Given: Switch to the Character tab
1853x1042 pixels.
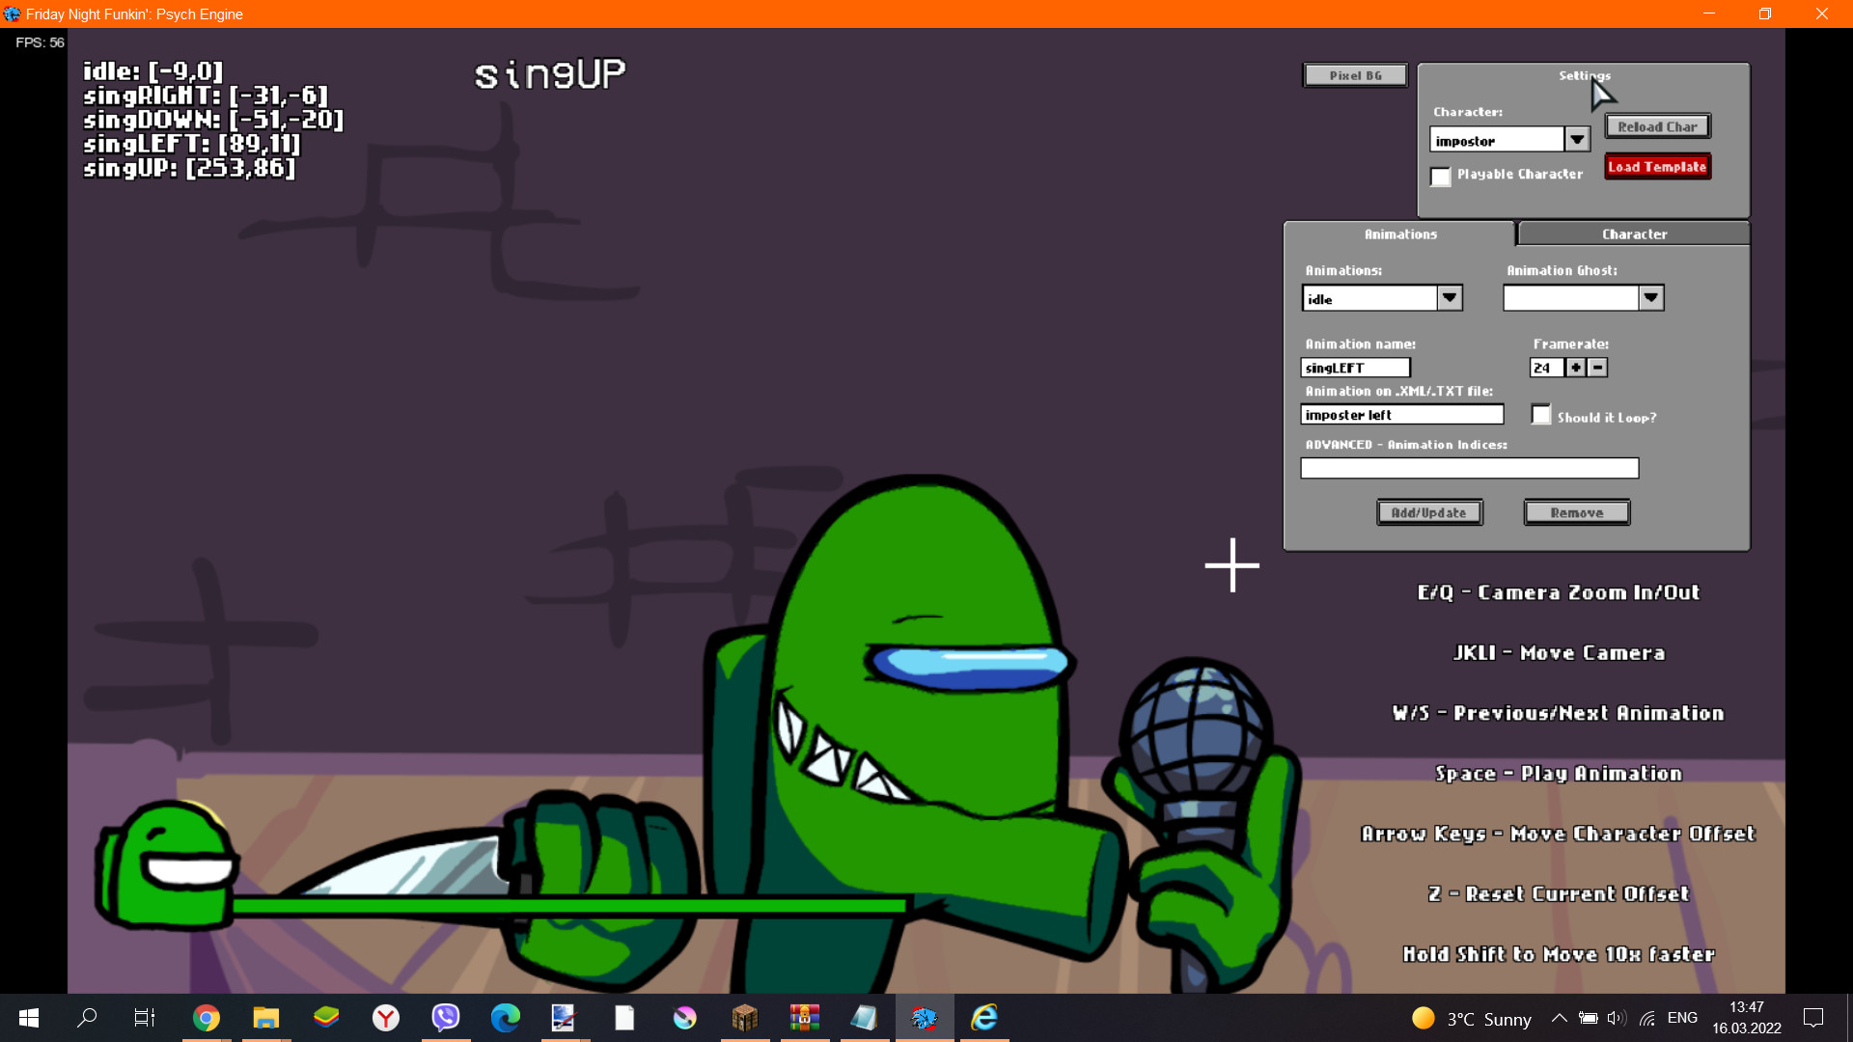Looking at the screenshot, I should (1633, 233).
